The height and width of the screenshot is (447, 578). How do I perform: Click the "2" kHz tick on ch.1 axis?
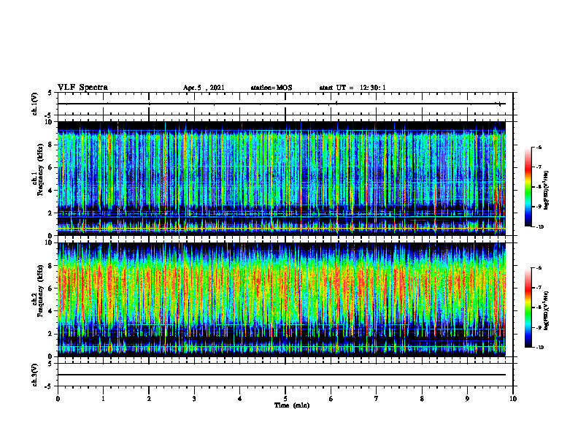coord(51,213)
